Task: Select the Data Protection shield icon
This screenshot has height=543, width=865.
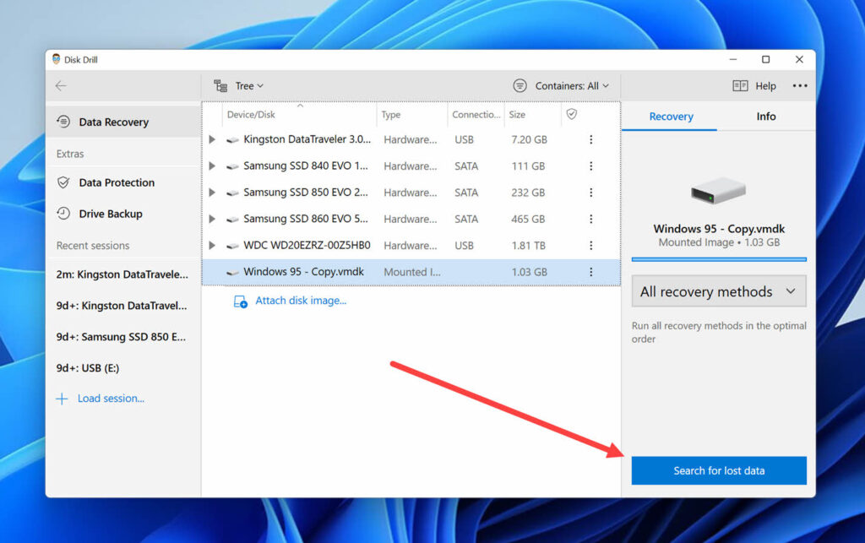Action: point(65,182)
